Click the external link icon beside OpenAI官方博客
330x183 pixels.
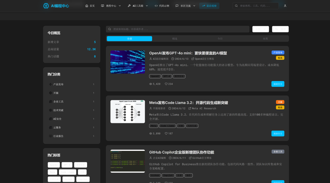pyautogui.click(x=193, y=59)
